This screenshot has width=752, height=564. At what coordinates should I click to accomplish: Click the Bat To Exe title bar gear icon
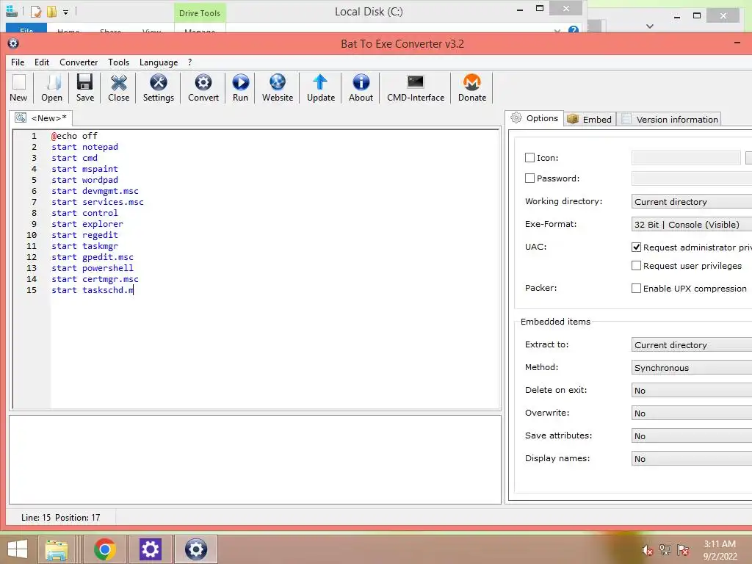click(13, 43)
